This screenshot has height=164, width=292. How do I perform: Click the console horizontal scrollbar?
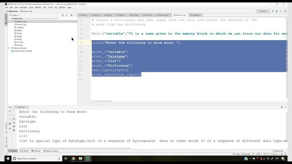pyautogui.click(x=74, y=149)
